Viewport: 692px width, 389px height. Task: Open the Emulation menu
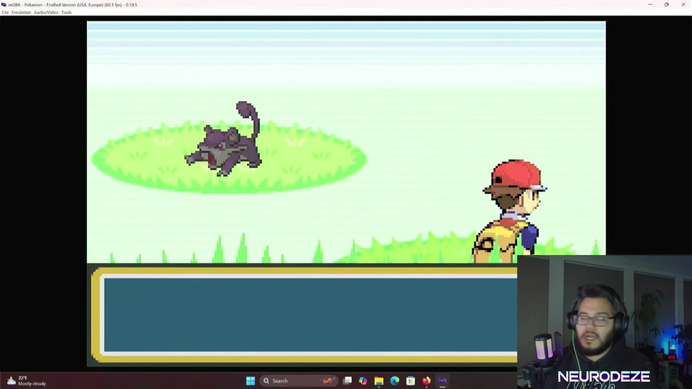(x=21, y=12)
